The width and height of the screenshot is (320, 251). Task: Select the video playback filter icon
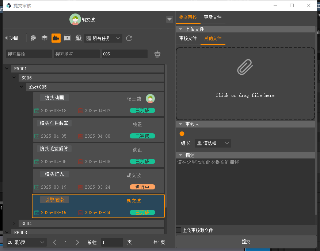(67, 38)
